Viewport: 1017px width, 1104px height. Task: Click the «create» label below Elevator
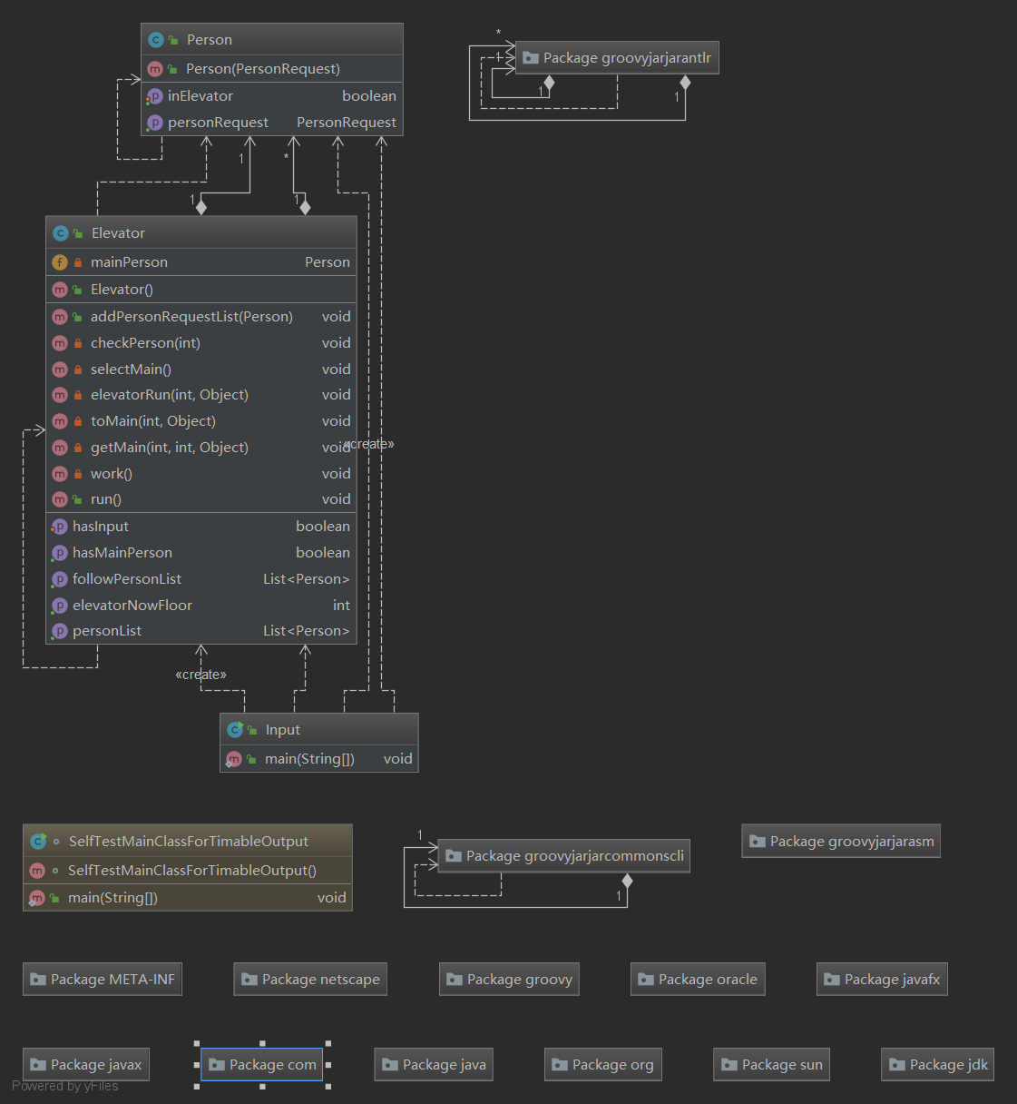click(200, 675)
